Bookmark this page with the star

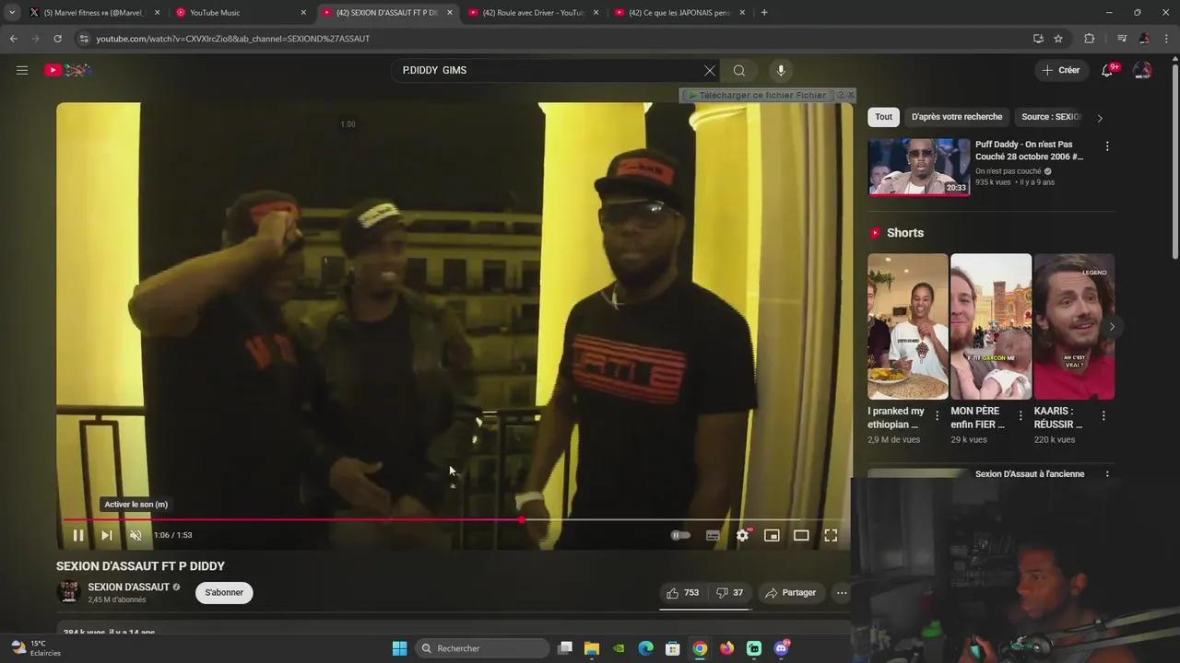point(1058,39)
